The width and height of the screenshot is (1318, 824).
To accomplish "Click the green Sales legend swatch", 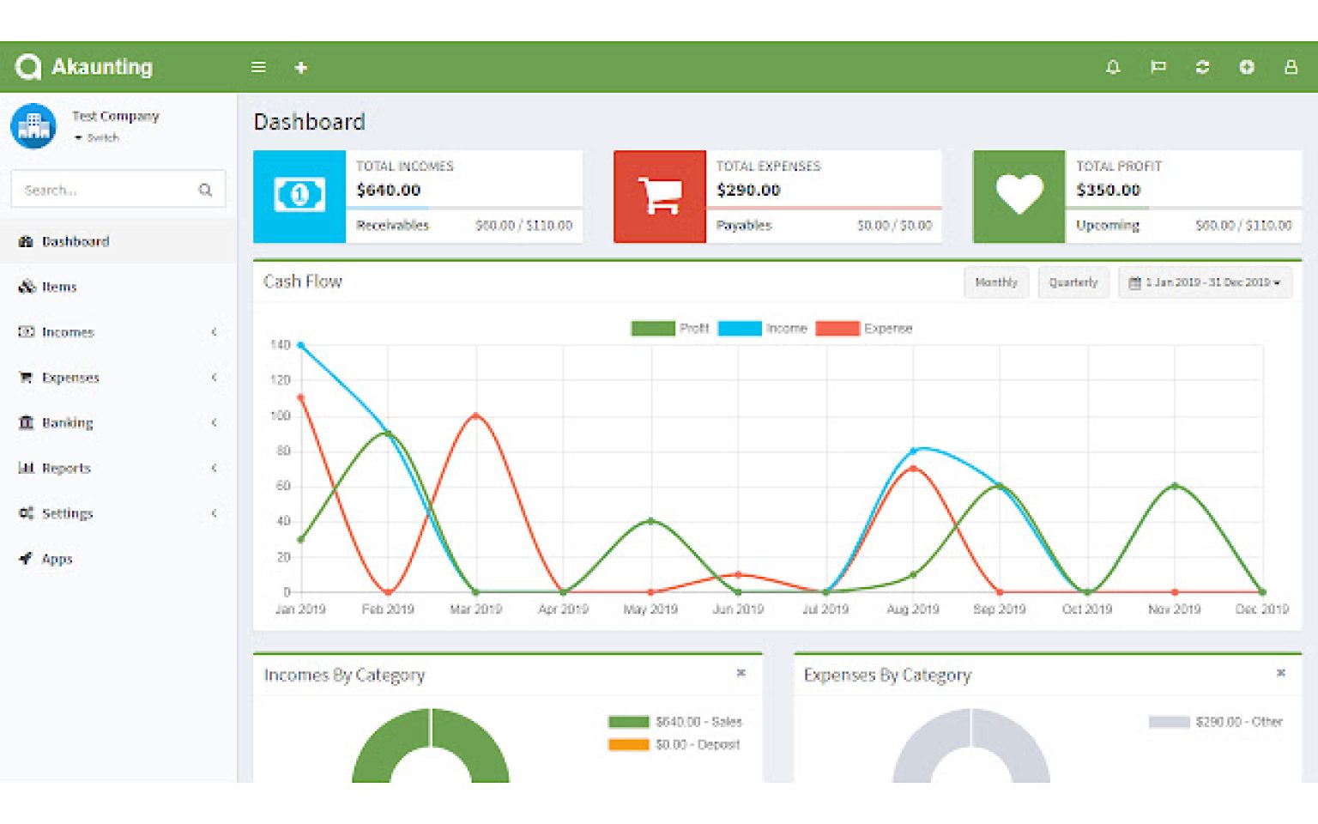I will coord(629,722).
